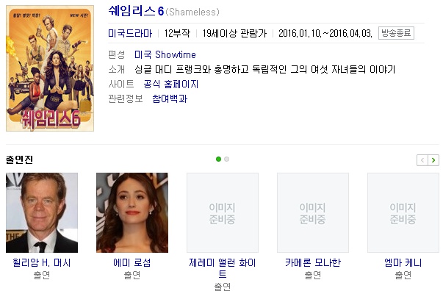Open the 엠마 케니 name link

point(403,263)
